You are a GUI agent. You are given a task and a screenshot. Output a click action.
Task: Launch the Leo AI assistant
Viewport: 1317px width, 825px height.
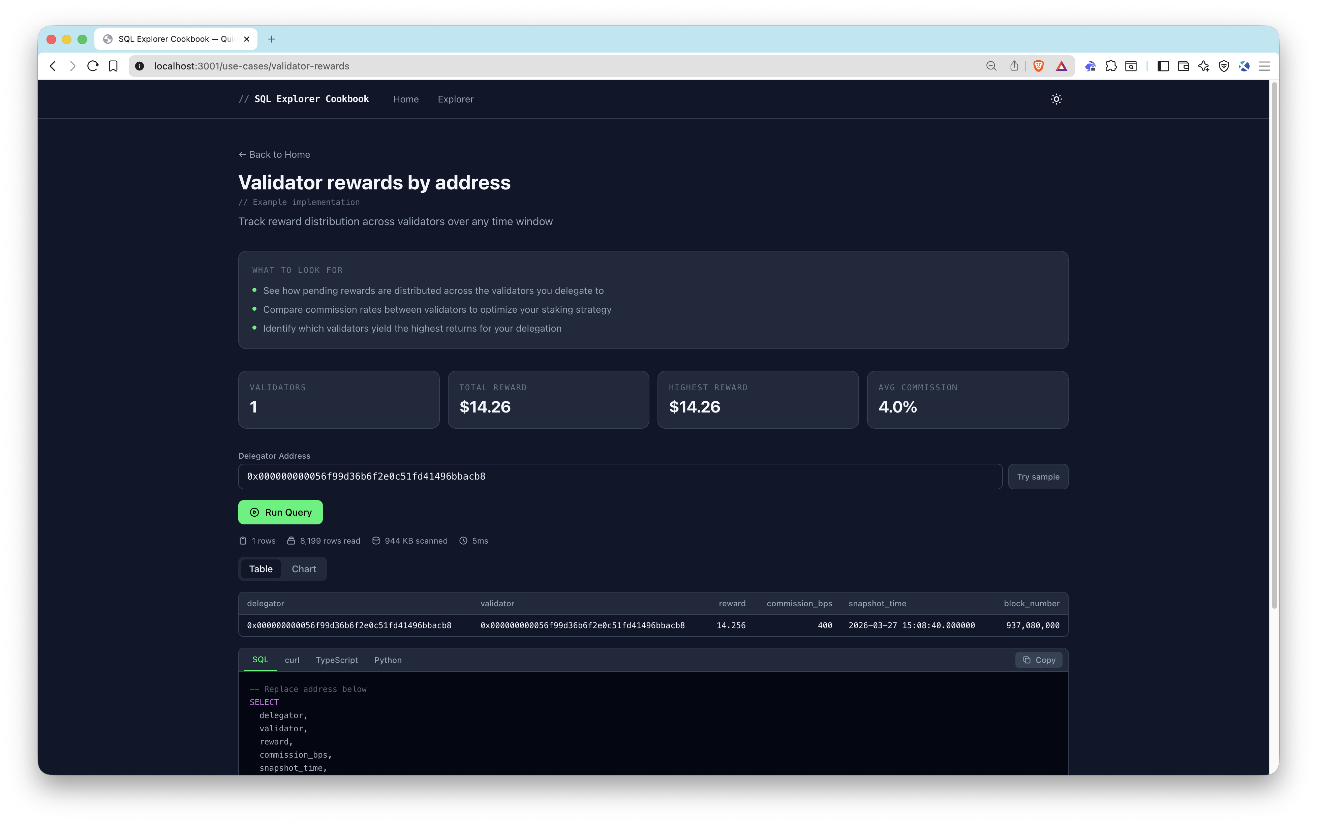[x=1204, y=66]
